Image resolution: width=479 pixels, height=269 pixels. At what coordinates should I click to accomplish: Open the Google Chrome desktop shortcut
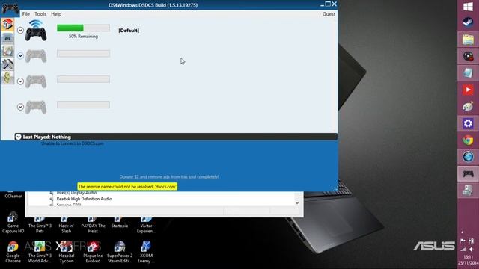pyautogui.click(x=13, y=252)
